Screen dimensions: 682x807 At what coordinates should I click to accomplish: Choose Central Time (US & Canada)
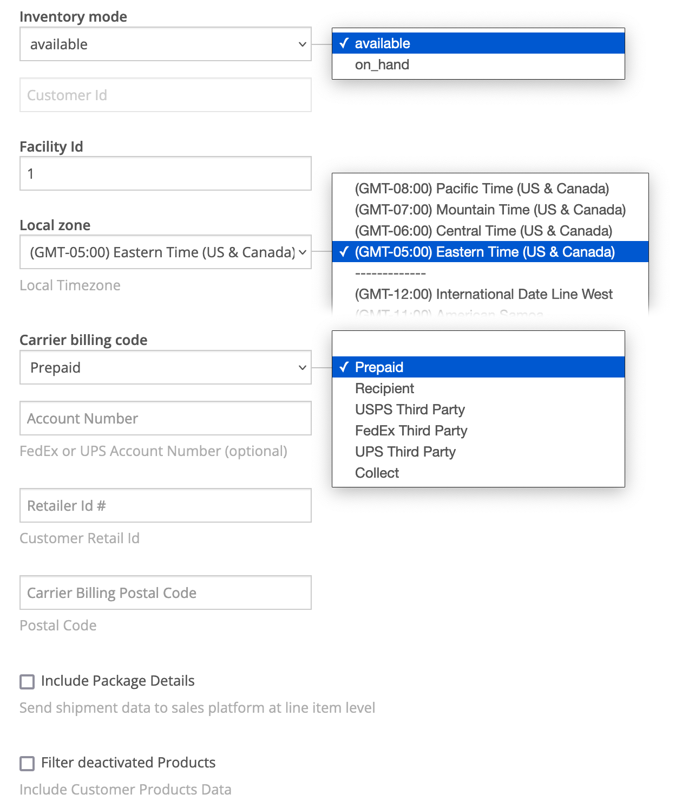pos(483,231)
